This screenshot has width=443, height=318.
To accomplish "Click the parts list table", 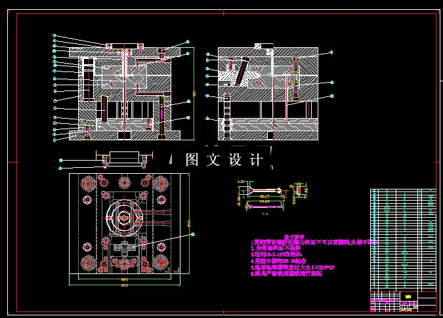I will click(x=403, y=240).
